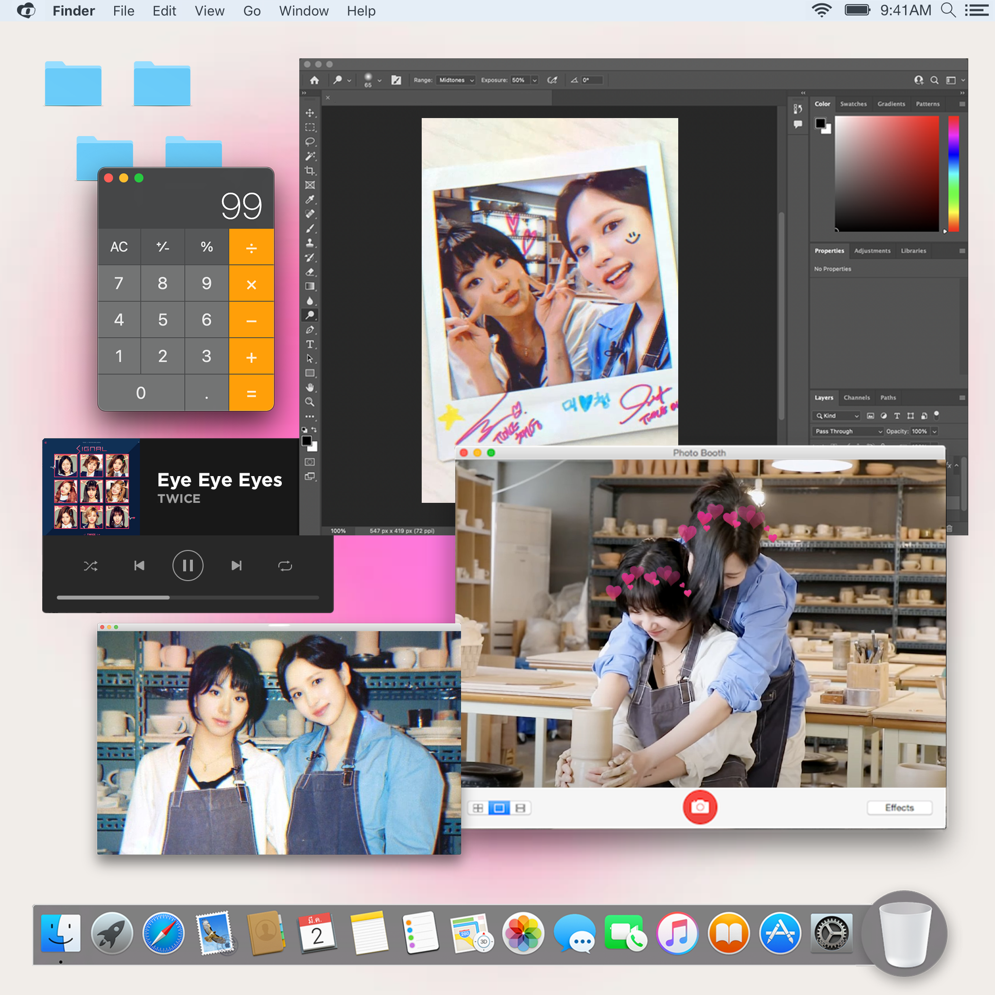Expand the Pass Through blend mode dropdown
This screenshot has width=995, height=995.
[848, 431]
